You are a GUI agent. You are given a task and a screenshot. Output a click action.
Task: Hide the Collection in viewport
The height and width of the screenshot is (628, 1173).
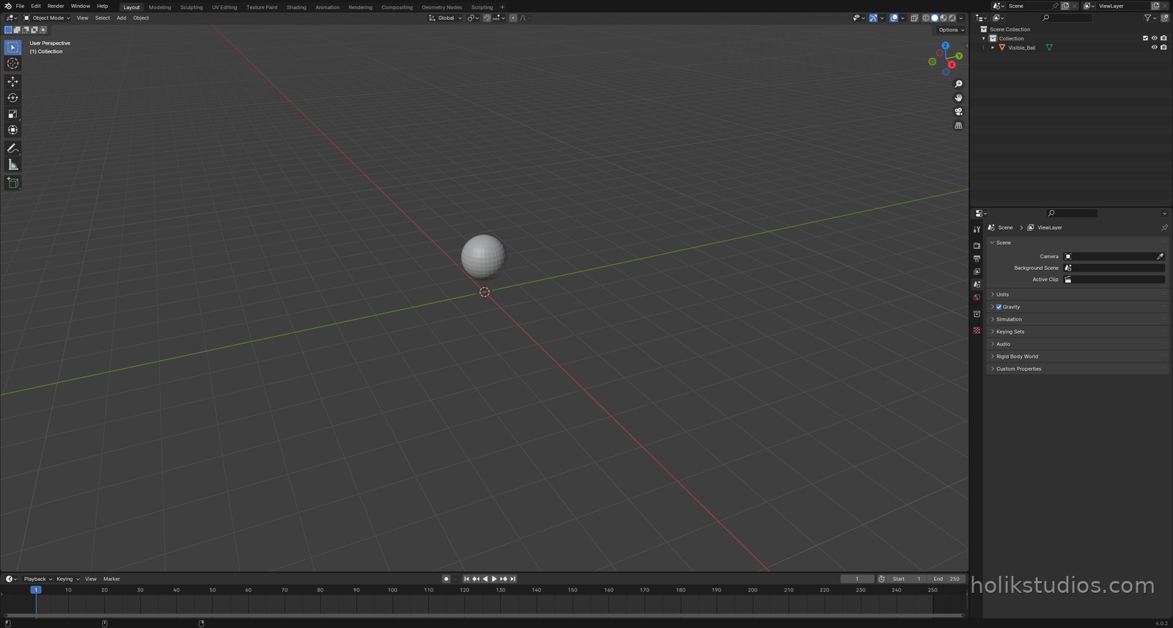[1154, 38]
